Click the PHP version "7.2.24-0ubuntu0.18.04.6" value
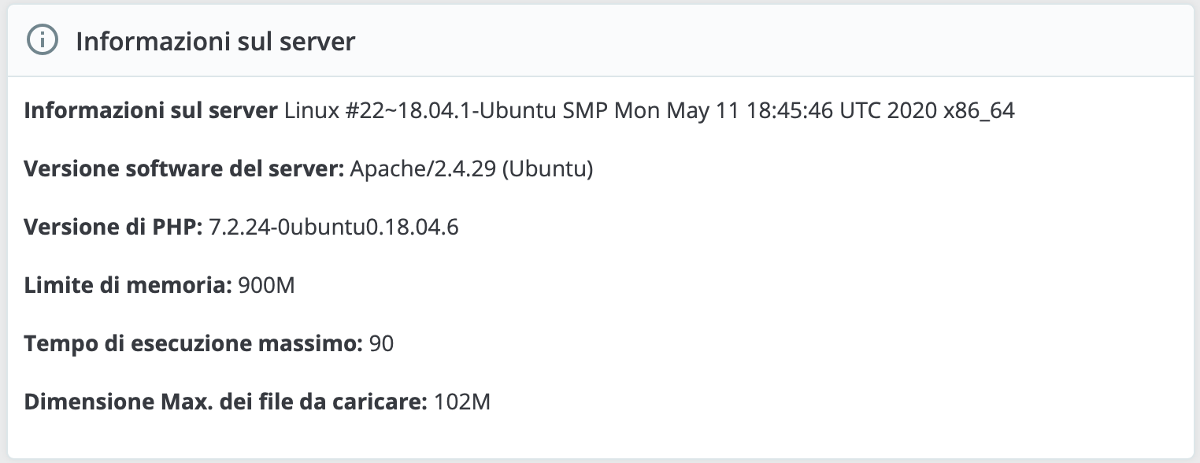The width and height of the screenshot is (1200, 463). coord(334,228)
